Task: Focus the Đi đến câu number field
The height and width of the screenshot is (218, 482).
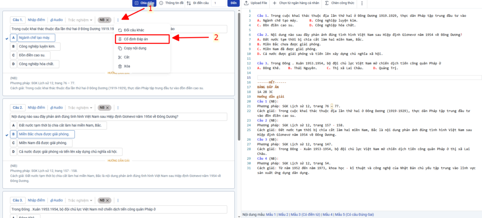Action: coord(218,3)
